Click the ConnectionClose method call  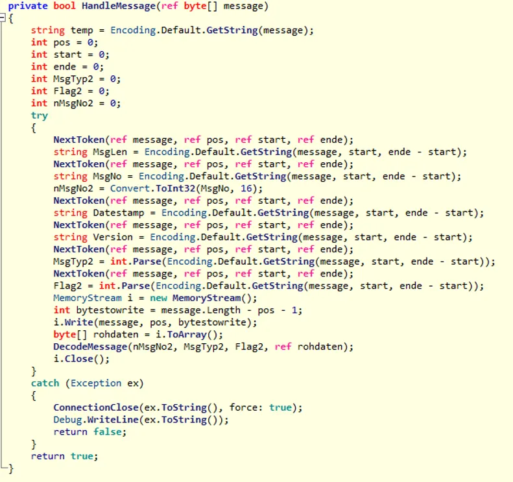tap(93, 407)
